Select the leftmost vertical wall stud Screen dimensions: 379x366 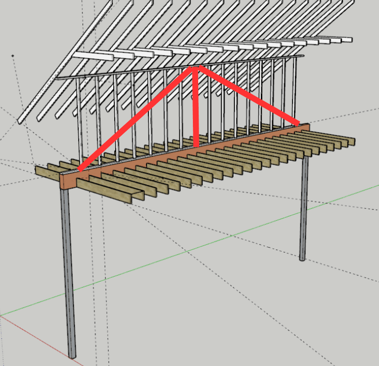(79, 120)
